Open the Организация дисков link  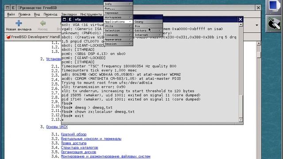pyautogui.click(x=78, y=152)
